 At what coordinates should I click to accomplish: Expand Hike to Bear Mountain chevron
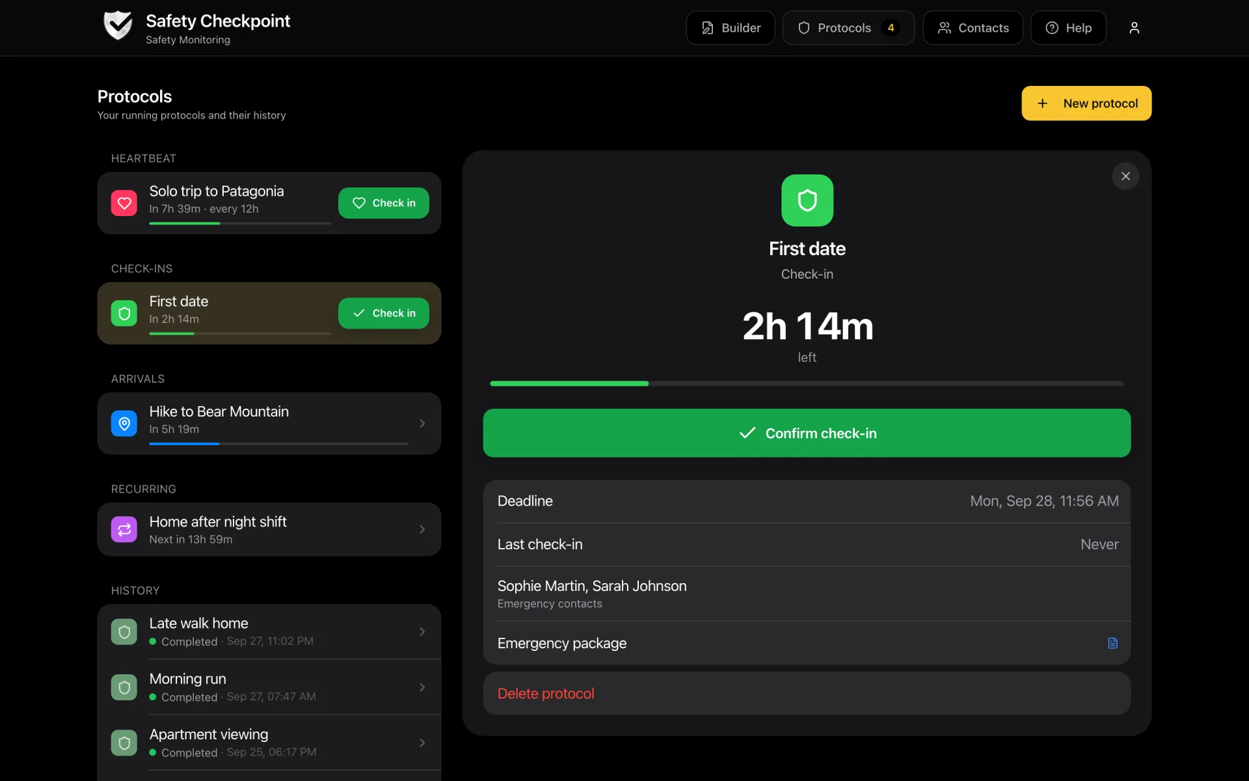[x=422, y=423]
